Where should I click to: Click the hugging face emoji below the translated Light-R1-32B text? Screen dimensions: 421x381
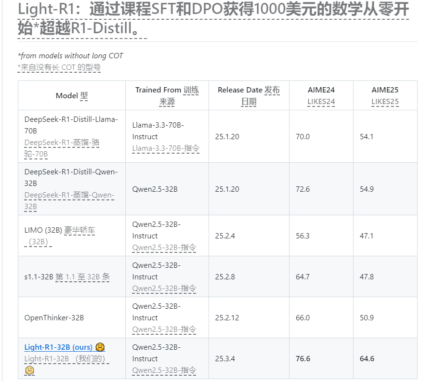click(x=29, y=370)
